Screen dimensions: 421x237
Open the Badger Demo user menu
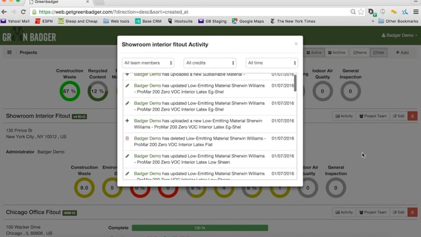point(399,35)
